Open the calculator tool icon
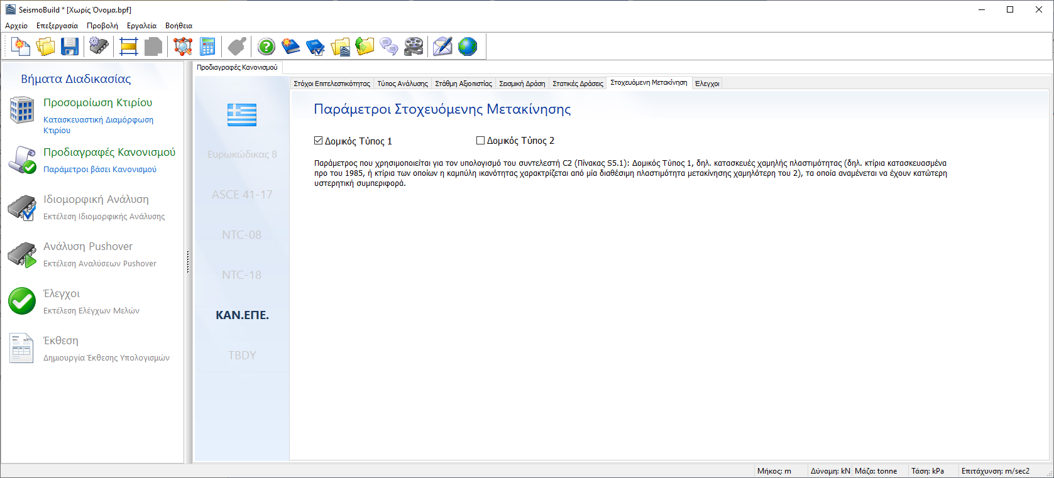1054x478 pixels. (x=207, y=46)
